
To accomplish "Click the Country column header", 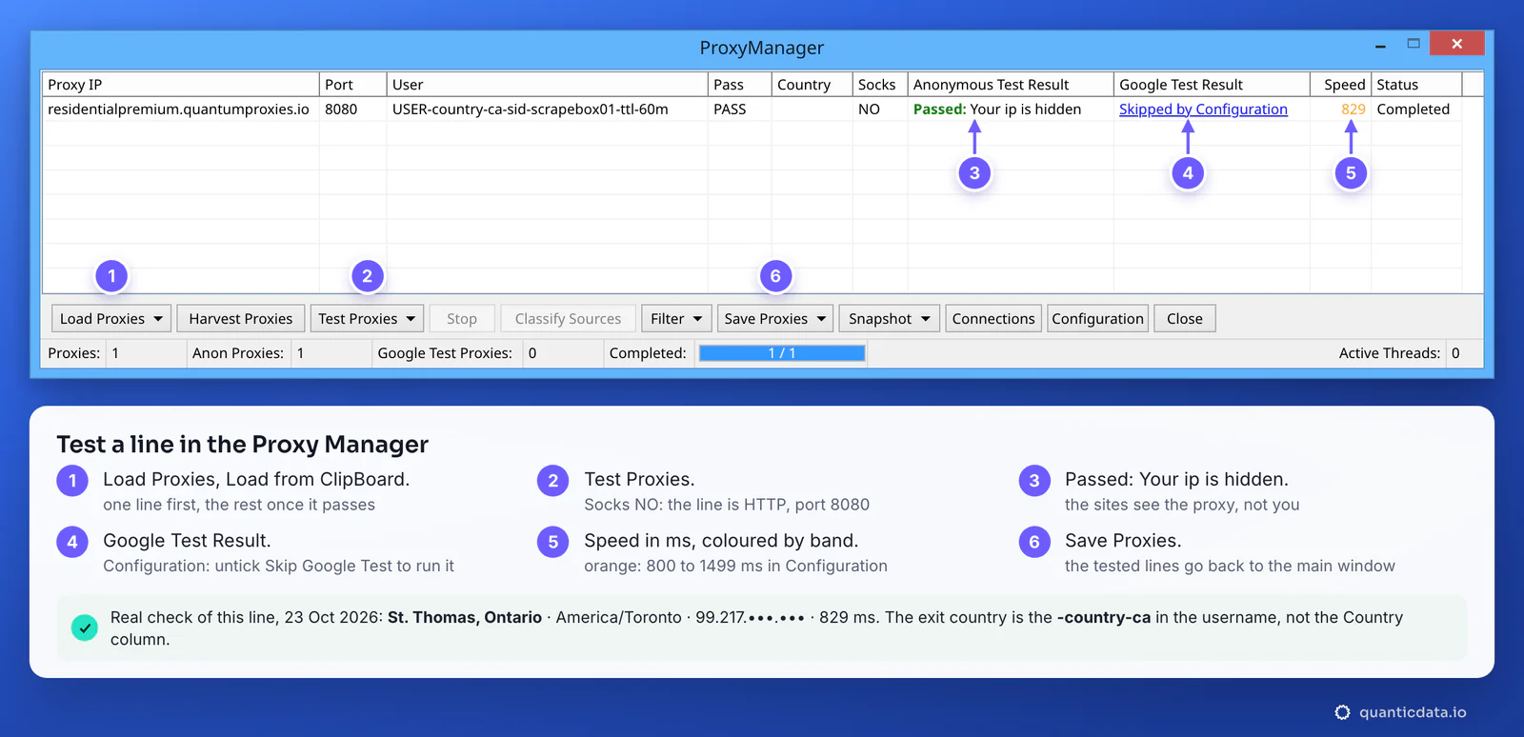I will (812, 84).
